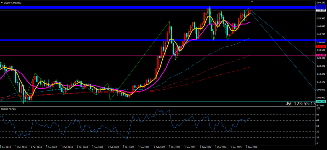Viewport: 327px width, 150px height.
Task: Click the current price label 159.333
Action: (321, 11)
